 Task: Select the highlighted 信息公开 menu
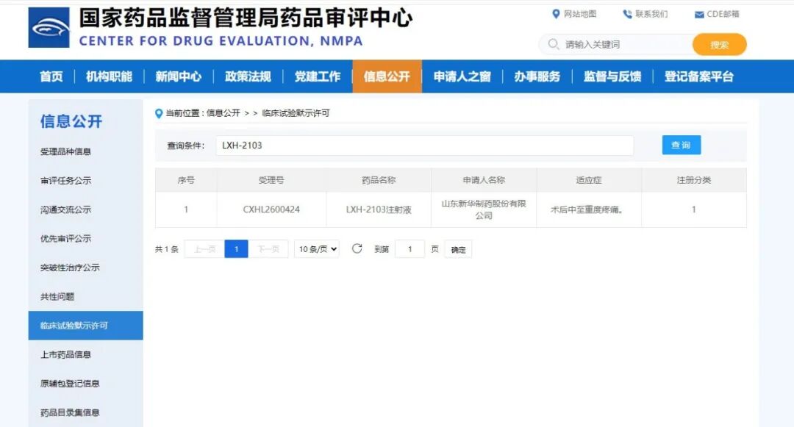pyautogui.click(x=387, y=76)
